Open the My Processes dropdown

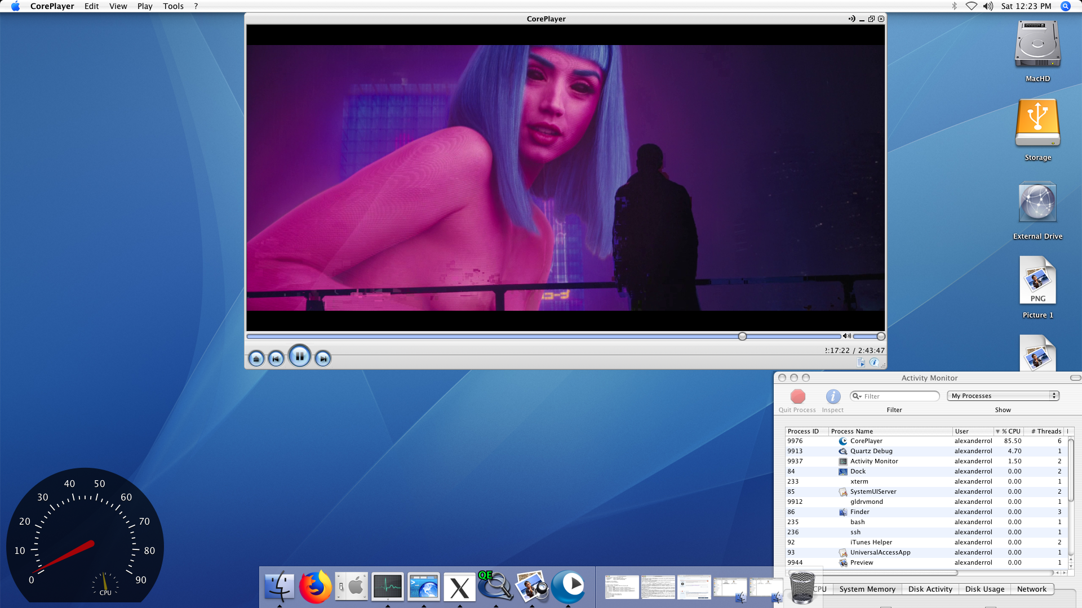(1003, 396)
